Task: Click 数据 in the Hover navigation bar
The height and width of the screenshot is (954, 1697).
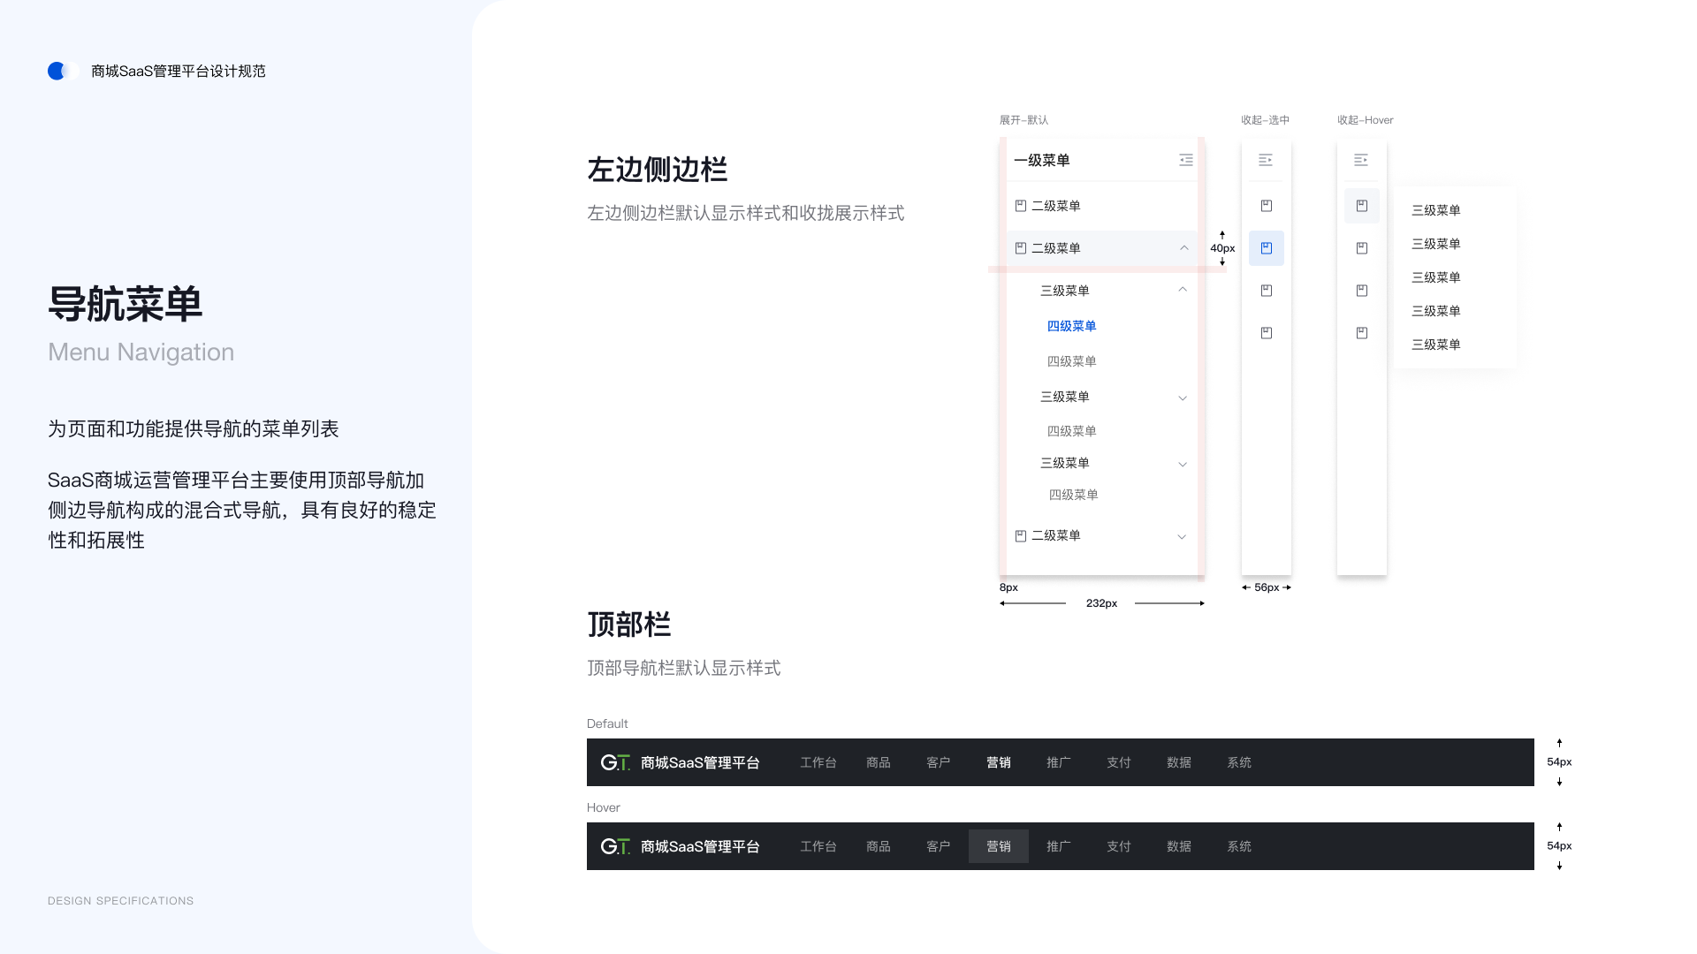Action: (x=1178, y=846)
